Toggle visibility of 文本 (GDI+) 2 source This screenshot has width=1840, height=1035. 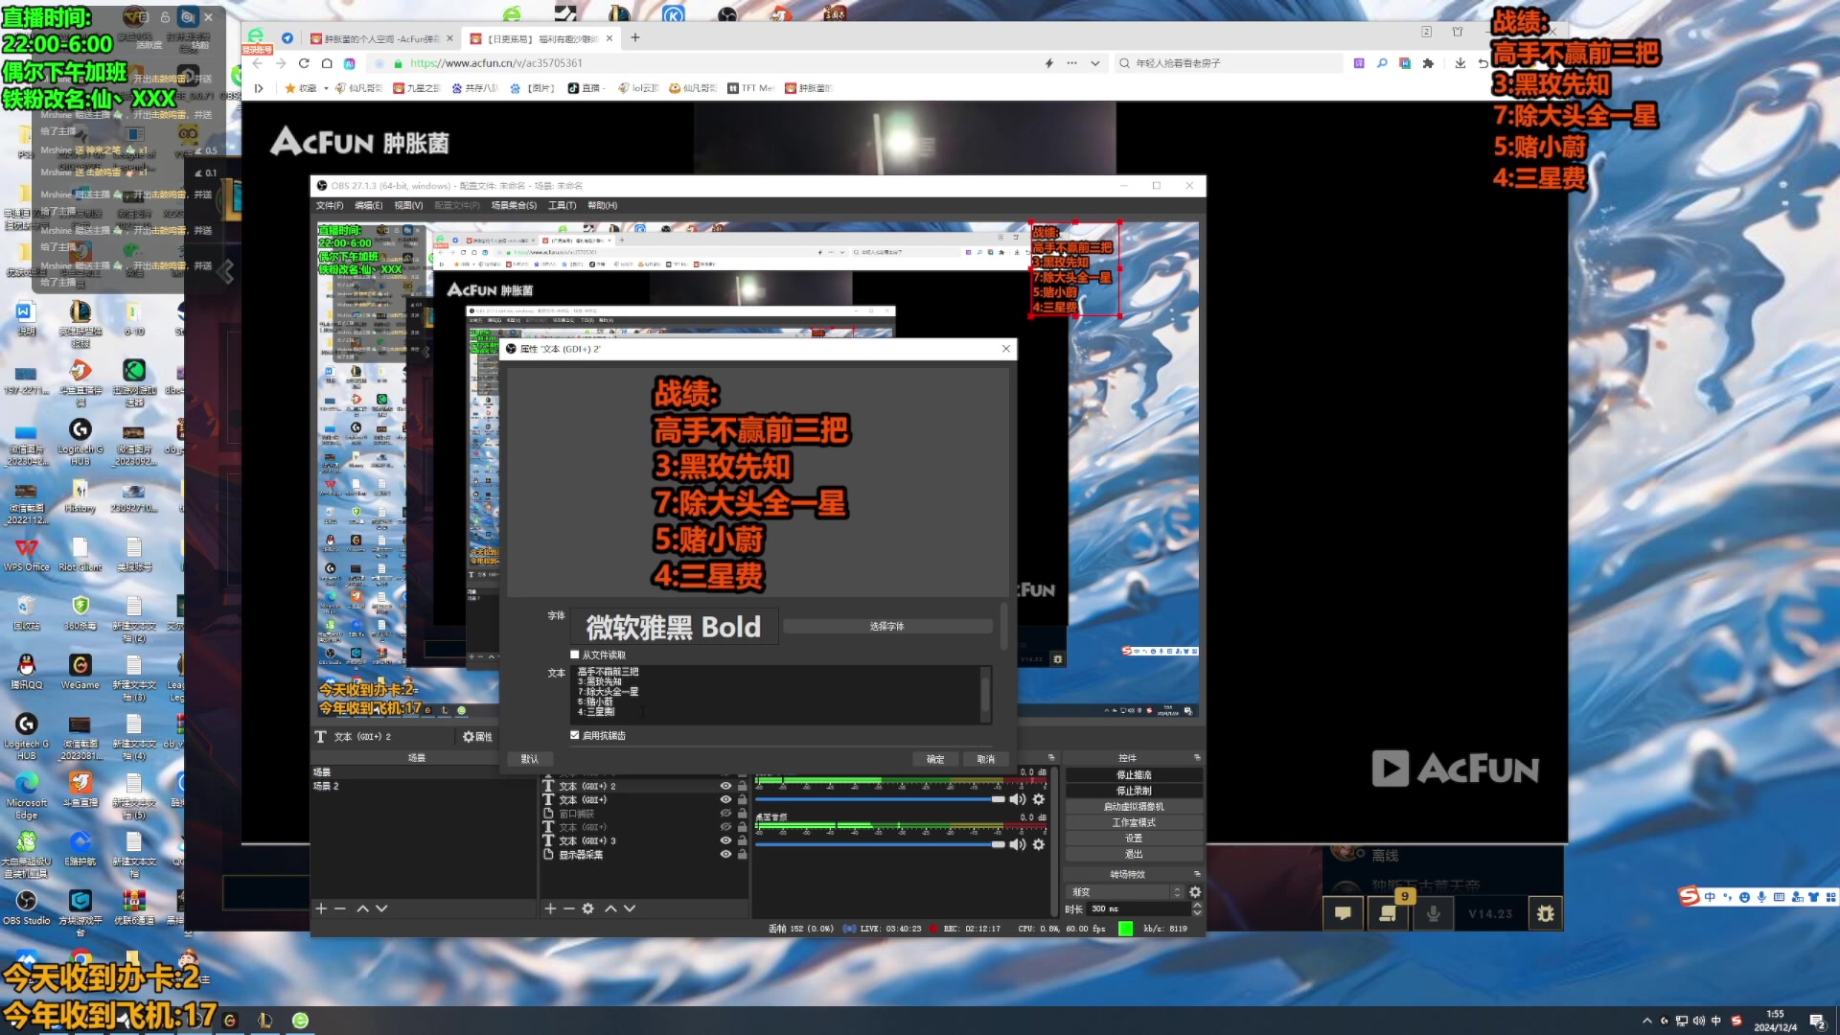[x=725, y=786]
